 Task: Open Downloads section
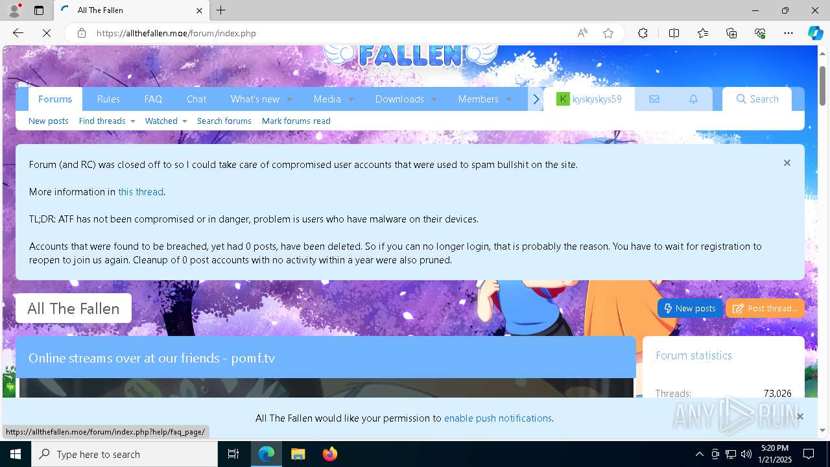coord(399,99)
